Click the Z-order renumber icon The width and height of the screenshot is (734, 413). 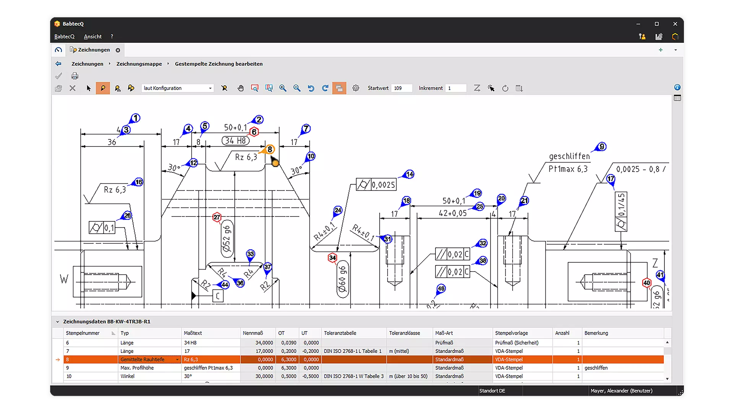(477, 88)
